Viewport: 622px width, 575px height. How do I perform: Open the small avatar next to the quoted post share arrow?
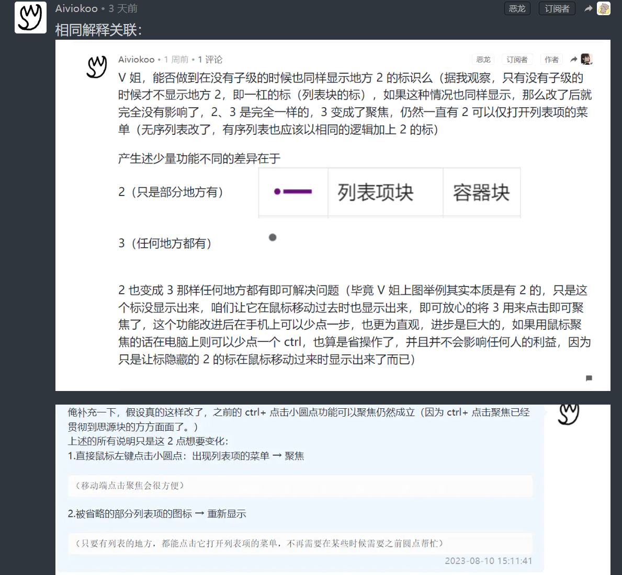(x=587, y=60)
